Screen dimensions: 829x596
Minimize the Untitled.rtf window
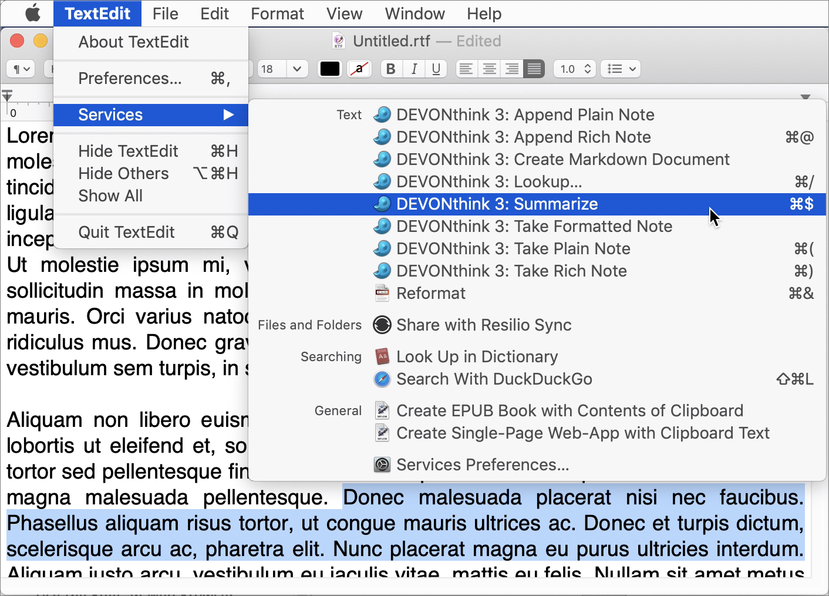tap(41, 41)
